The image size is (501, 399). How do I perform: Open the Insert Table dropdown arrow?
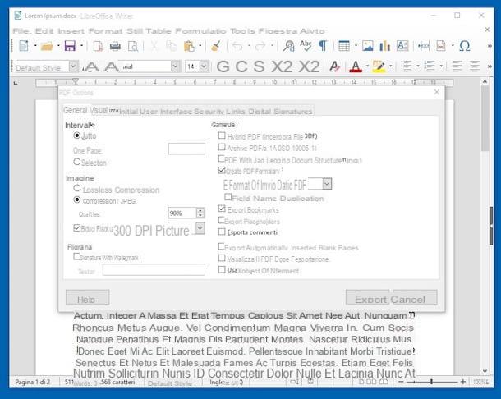[356, 46]
